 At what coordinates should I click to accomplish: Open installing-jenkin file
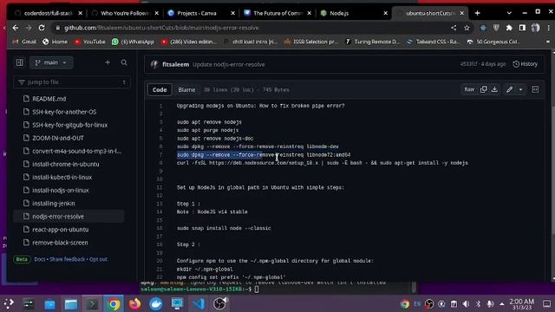tap(54, 204)
